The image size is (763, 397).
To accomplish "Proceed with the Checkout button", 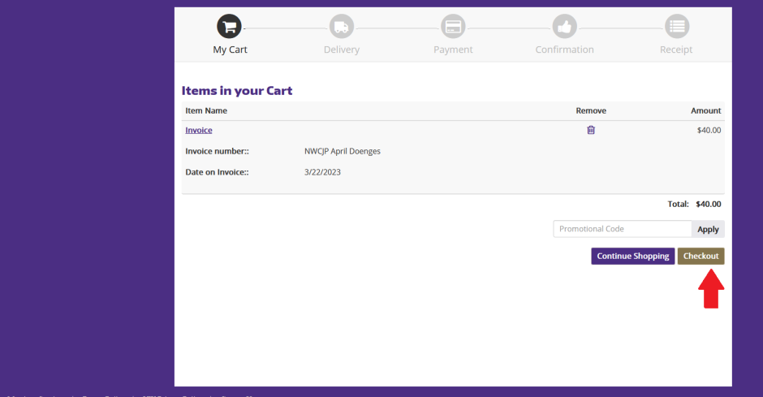I will 700,256.
